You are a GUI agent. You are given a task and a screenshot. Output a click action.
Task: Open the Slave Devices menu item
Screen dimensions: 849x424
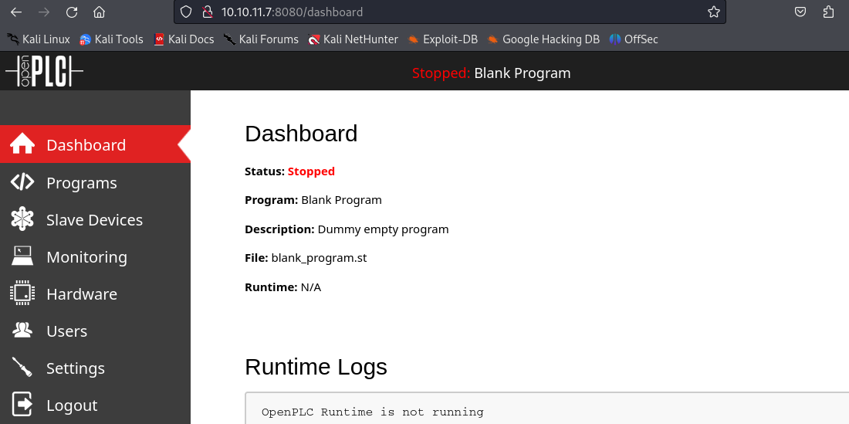point(94,220)
